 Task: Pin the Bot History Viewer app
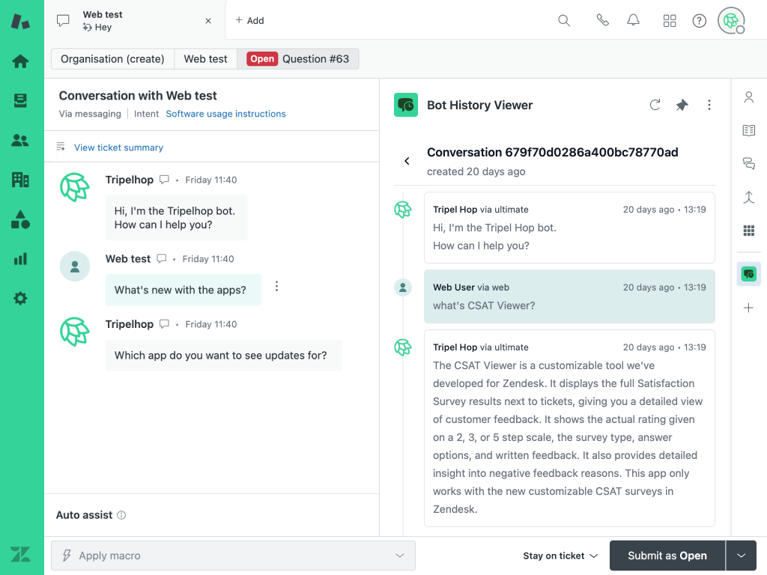click(682, 106)
